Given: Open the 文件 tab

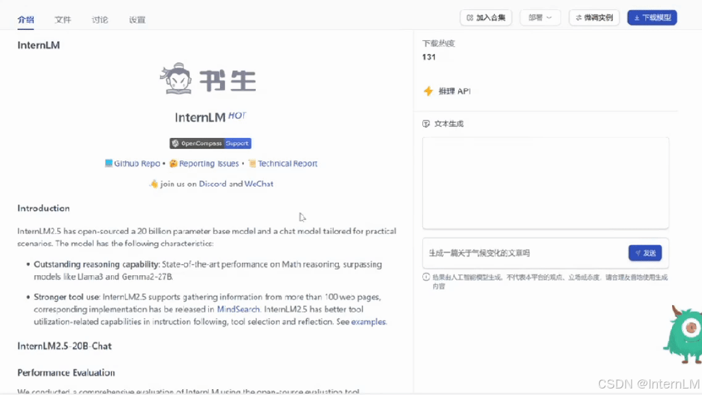Looking at the screenshot, I should pos(62,20).
